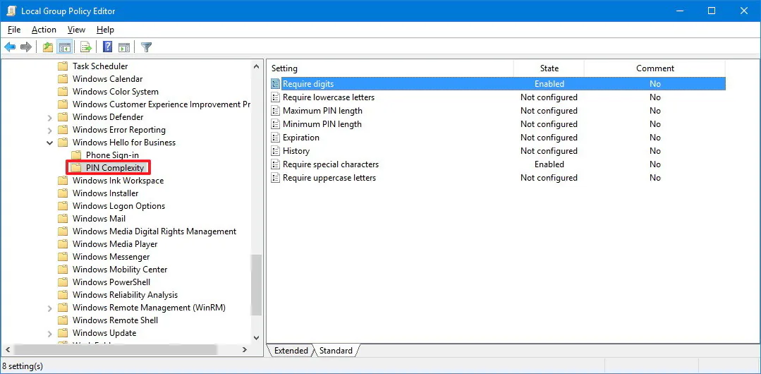Viewport: 761px width, 374px height.
Task: Switch to the Extended tab
Action: point(291,351)
